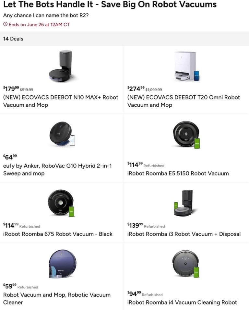Click the 14 Deals count bar

click(124, 39)
